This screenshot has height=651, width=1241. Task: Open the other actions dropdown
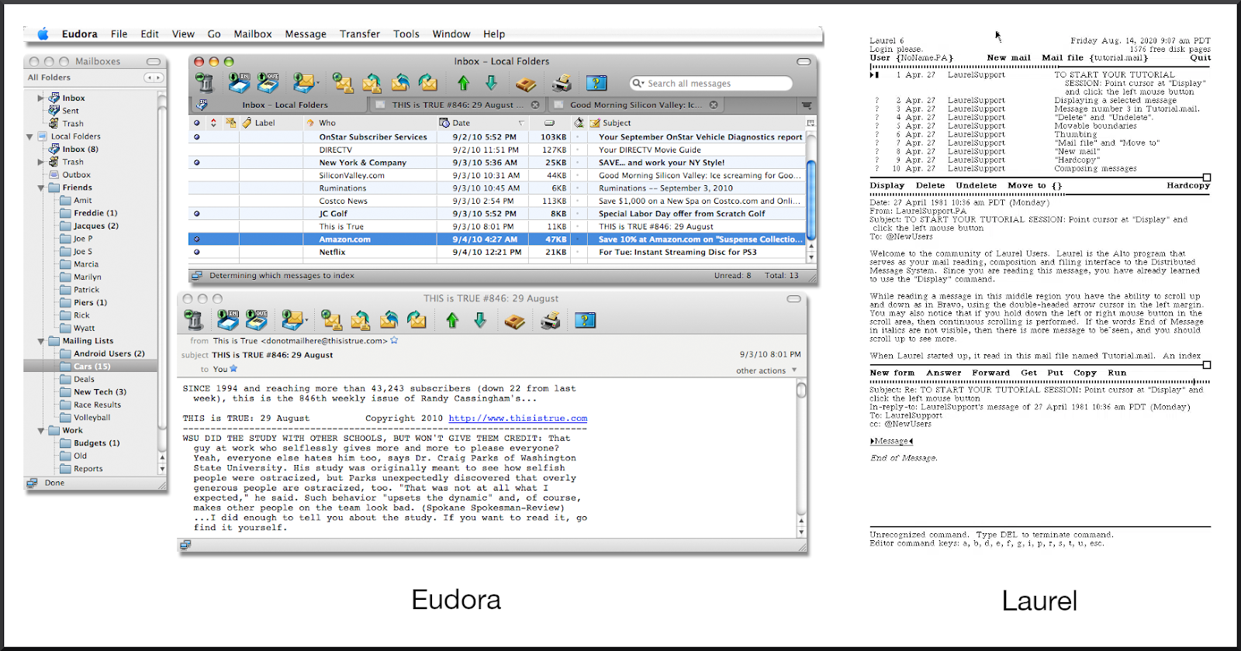point(766,370)
